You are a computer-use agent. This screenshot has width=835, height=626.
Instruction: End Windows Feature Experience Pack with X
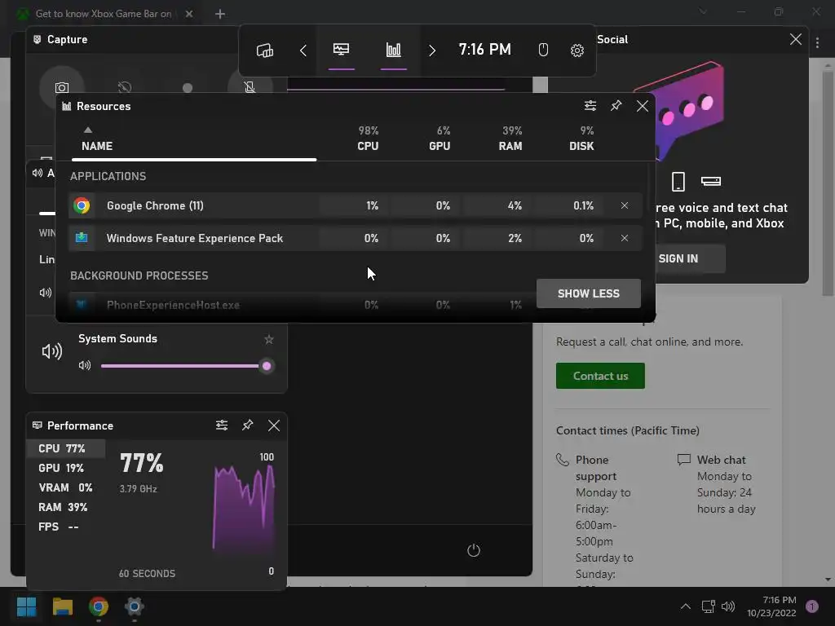click(x=624, y=238)
